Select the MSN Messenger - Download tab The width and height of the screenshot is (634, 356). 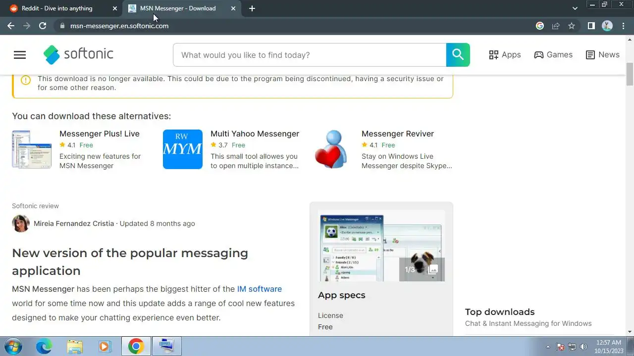pyautogui.click(x=178, y=8)
